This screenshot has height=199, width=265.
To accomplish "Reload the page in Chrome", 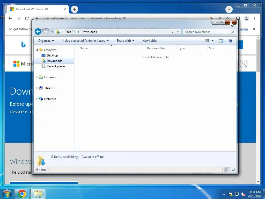I will 27,18.
